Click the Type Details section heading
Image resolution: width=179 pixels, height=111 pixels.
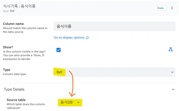14,89
